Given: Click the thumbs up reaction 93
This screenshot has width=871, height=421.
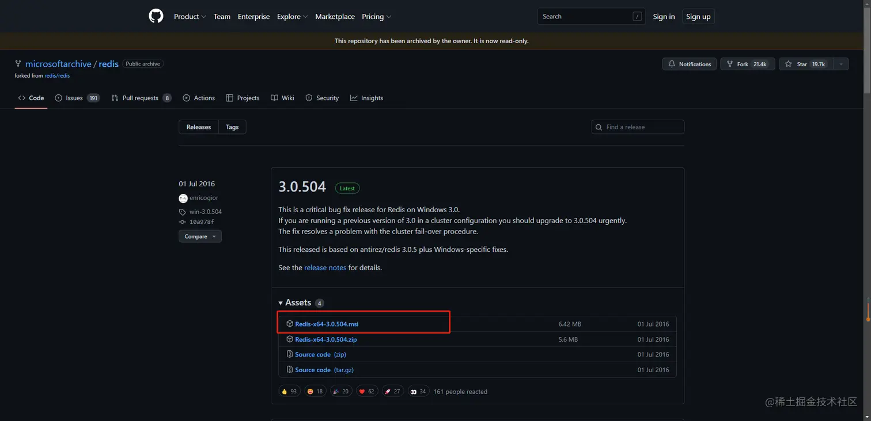Looking at the screenshot, I should tap(289, 391).
